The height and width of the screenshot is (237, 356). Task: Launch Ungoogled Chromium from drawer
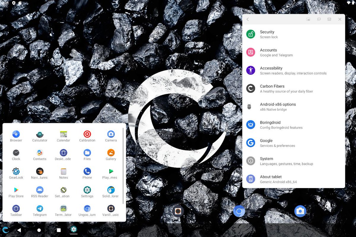pyautogui.click(x=87, y=211)
